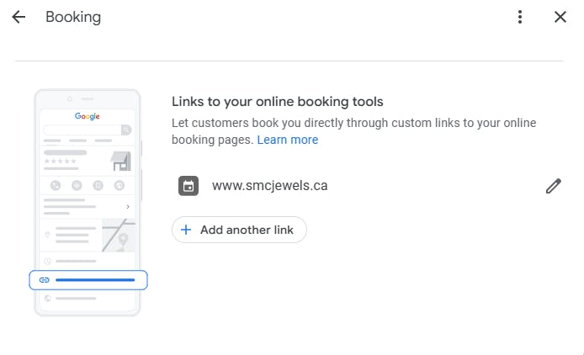Open the Learn more link
The image size is (584, 355).
288,140
